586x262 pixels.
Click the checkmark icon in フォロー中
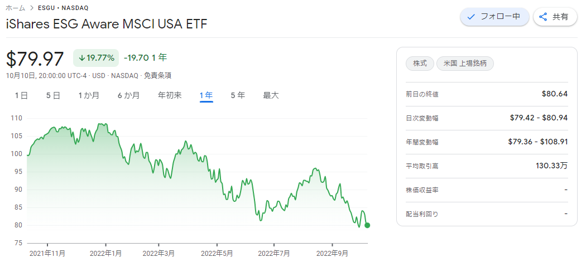coord(471,17)
